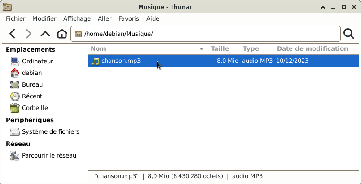Select Corbeille label in the sidebar
The height and width of the screenshot is (184, 361).
coord(35,108)
